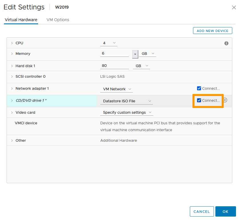Screen dimensions: 240x220
Task: Click the Memory value input field
Action: click(115, 54)
